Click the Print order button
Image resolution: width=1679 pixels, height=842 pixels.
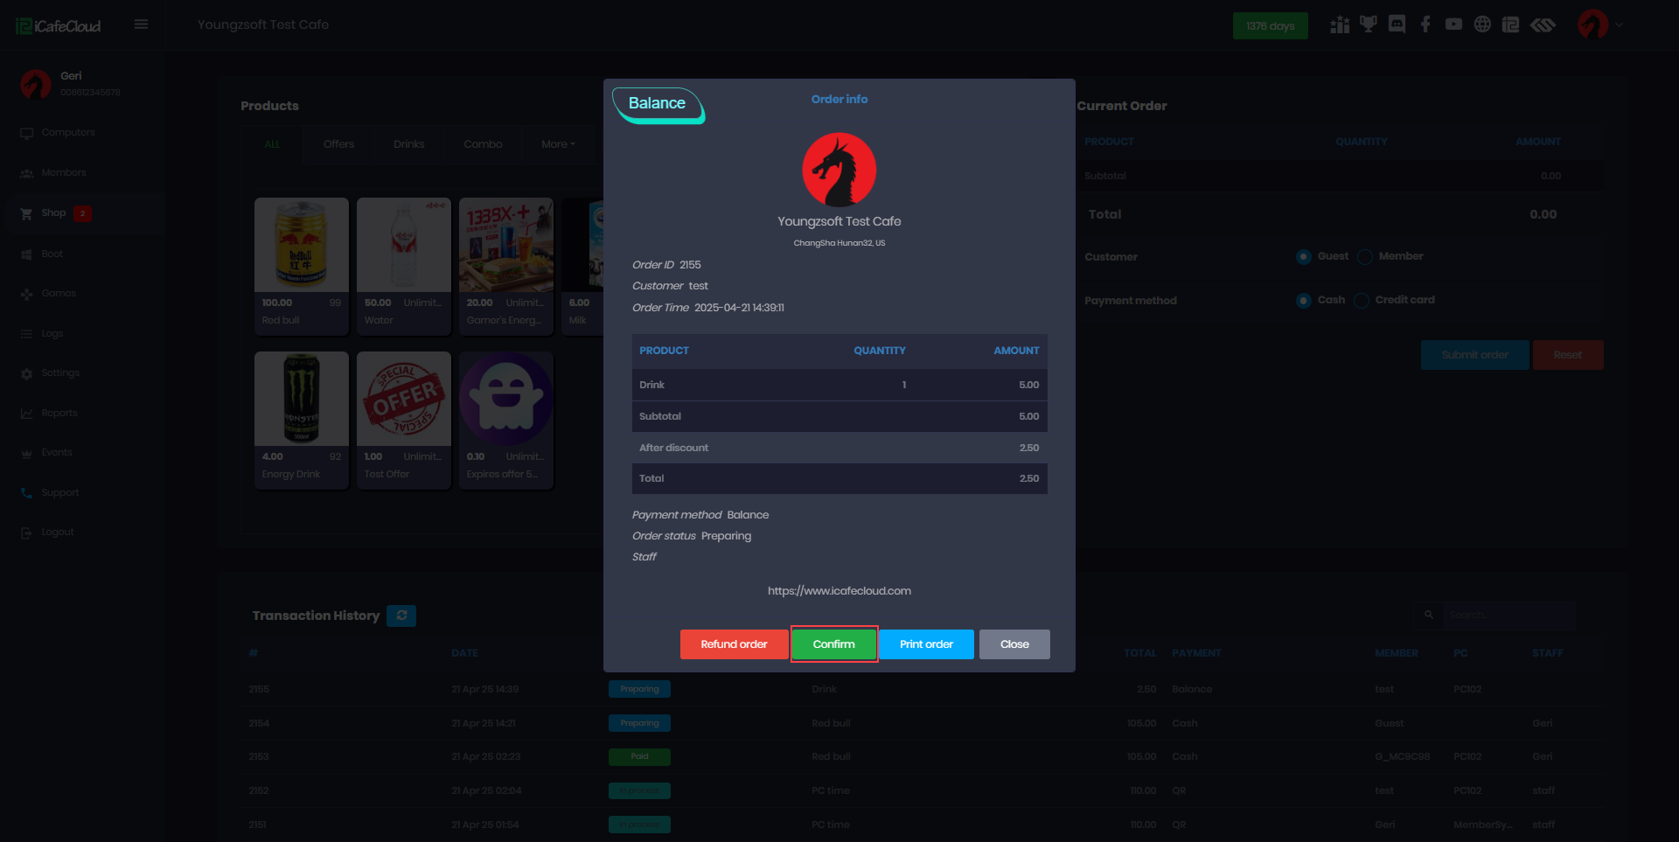926,644
